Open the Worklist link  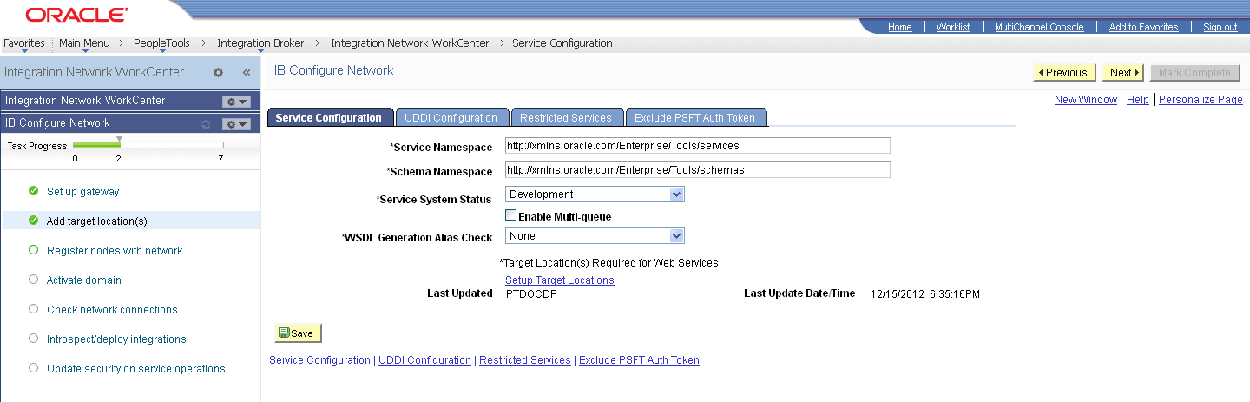point(953,27)
